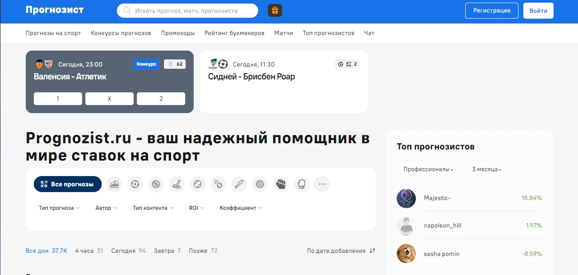Open the 3 месяца period dropdown
Image resolution: width=578 pixels, height=275 pixels.
[x=486, y=169]
